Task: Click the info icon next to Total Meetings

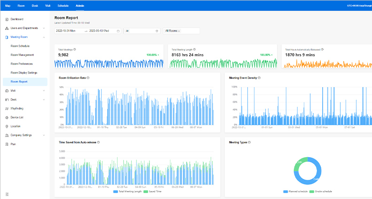Action: point(75,49)
